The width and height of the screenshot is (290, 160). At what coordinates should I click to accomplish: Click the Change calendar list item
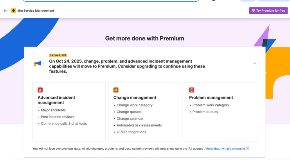click(x=130, y=119)
